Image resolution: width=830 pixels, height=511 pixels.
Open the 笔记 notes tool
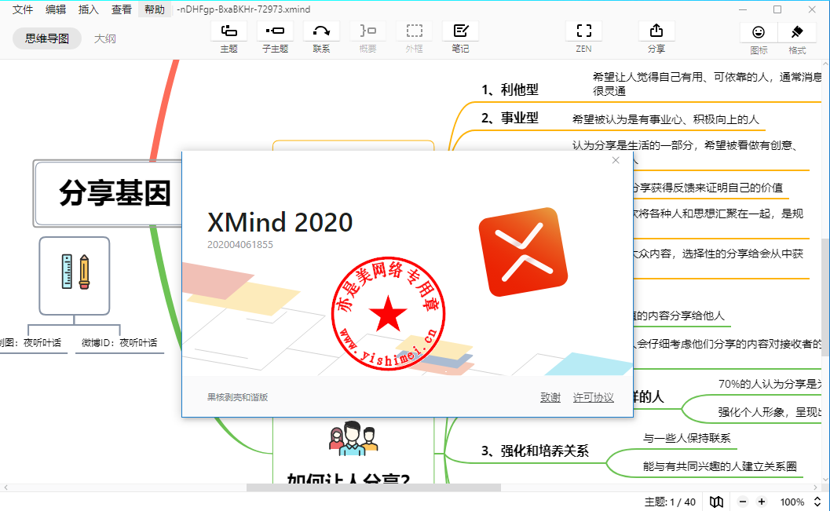point(460,31)
